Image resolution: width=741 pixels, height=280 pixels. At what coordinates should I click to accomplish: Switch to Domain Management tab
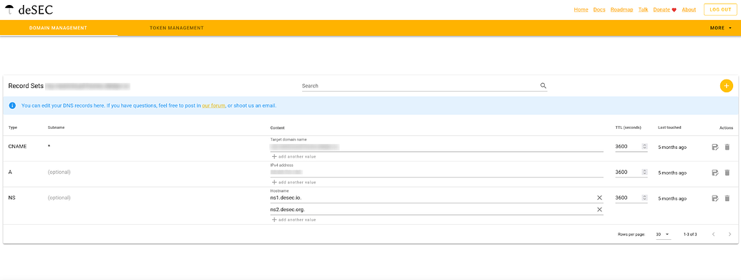point(58,28)
